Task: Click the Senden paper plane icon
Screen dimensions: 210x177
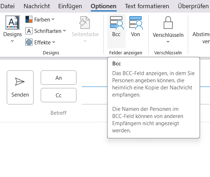Action: coord(20,82)
